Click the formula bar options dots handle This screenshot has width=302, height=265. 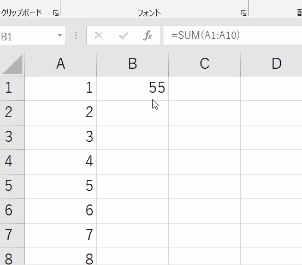[76, 35]
